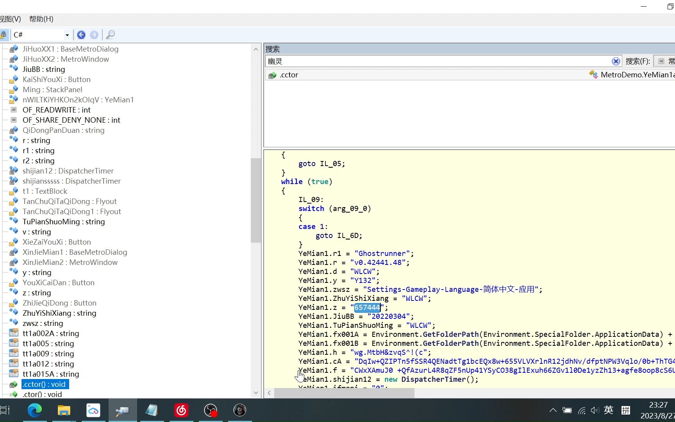Screen dimensions: 675x422
Task: Click the MetroDemo.YeMian1 class icon
Action: [593, 75]
